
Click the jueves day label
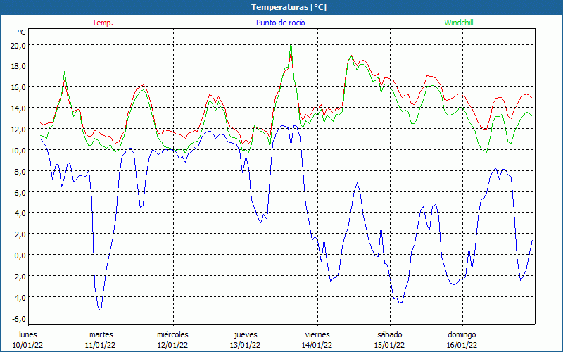246,334
